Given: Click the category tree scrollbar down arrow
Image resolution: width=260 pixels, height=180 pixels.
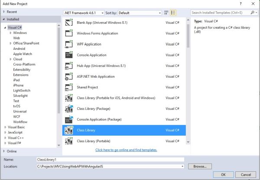Looking at the screenshot, I should pos(58,145).
